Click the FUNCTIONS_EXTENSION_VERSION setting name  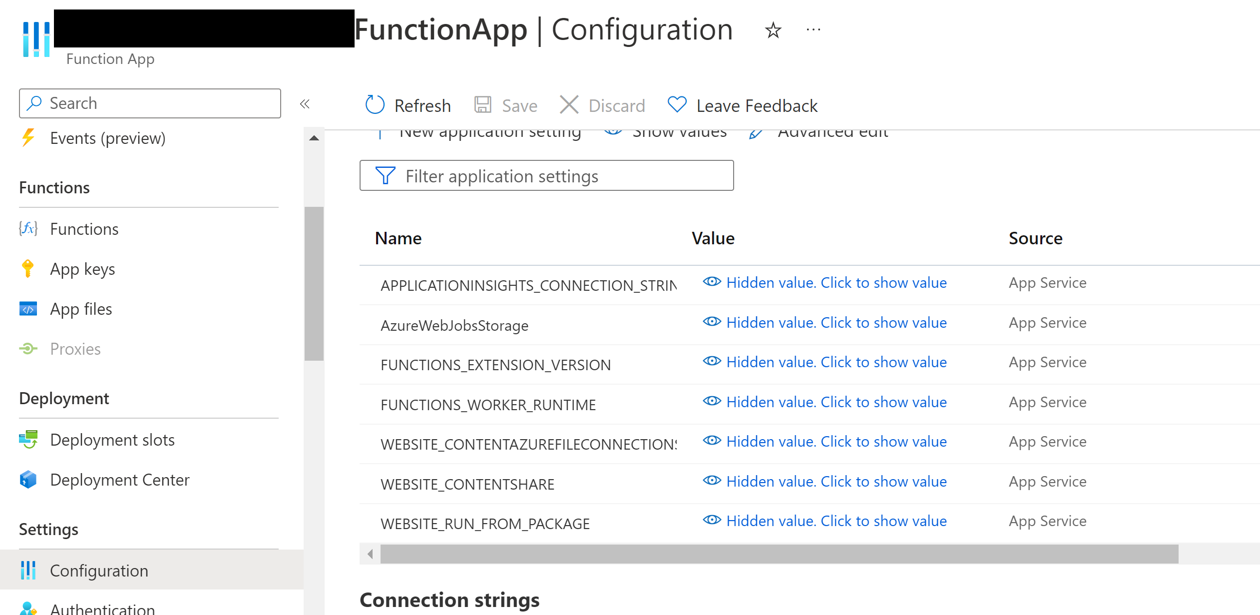coord(495,365)
